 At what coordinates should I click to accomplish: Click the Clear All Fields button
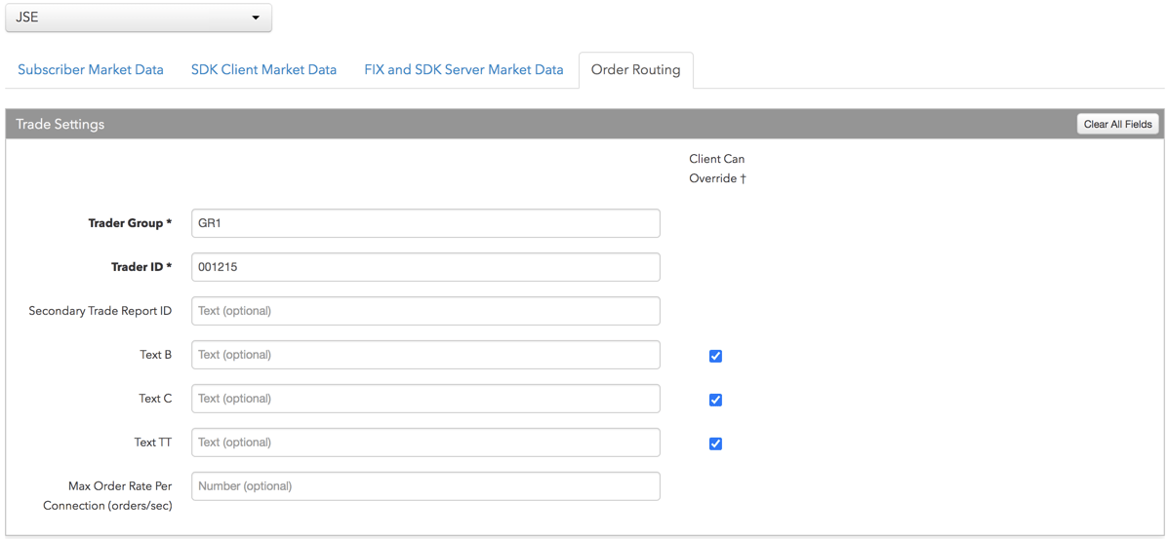click(1118, 125)
